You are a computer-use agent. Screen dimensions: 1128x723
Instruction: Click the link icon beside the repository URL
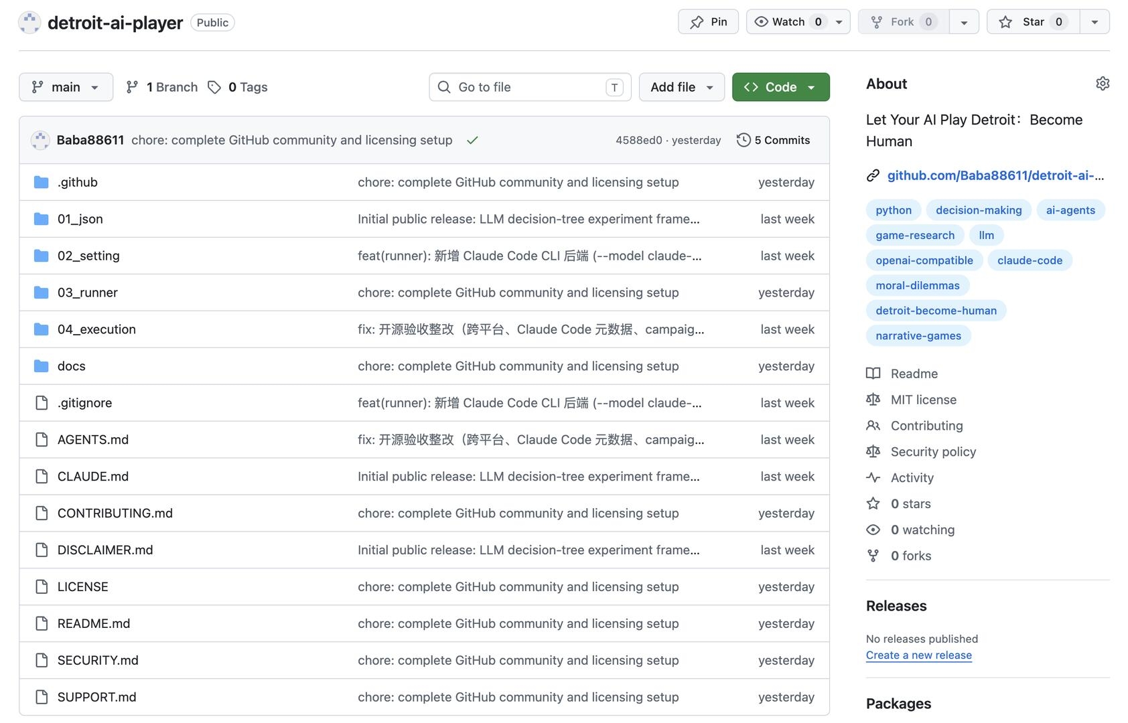(x=873, y=175)
